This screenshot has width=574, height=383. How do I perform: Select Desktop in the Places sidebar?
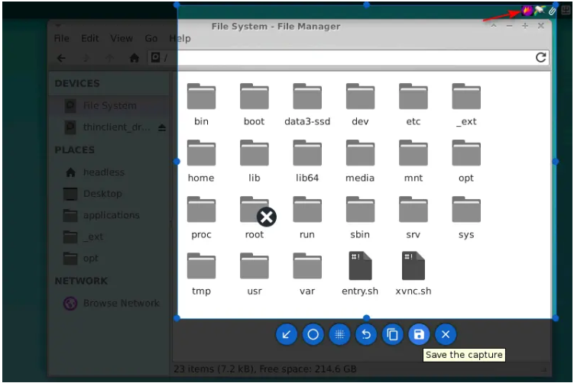102,194
